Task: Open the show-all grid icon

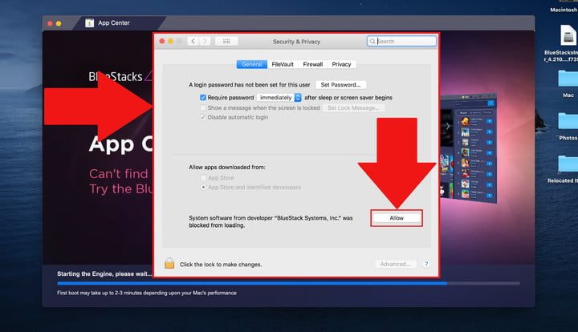Action: [226, 41]
